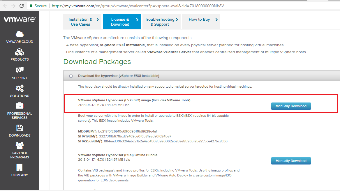Image resolution: width=340 pixels, height=191 pixels.
Task: Collapse the Download the hypervisor section minus icon
Action: coord(71,76)
